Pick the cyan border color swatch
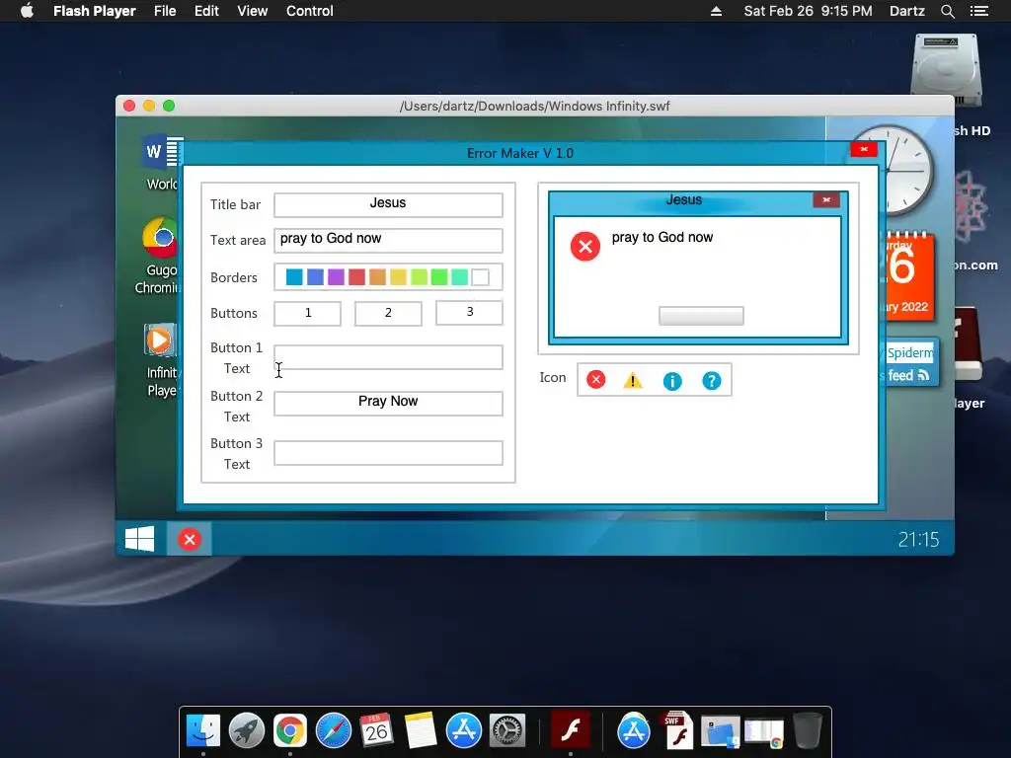 tap(294, 277)
